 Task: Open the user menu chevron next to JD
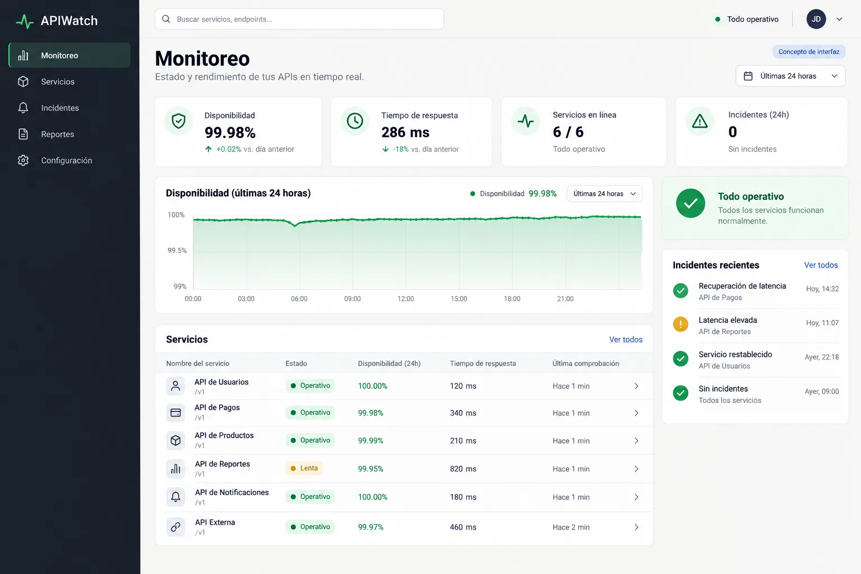[x=839, y=19]
